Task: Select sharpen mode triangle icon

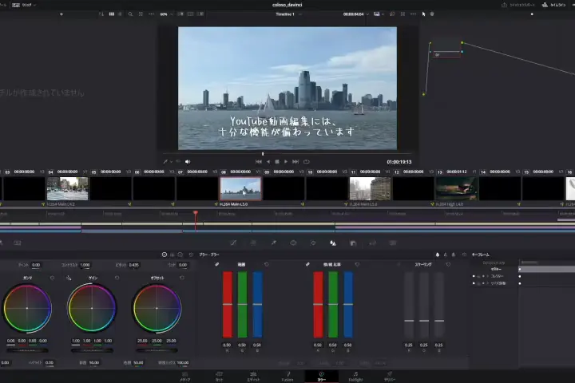Action: (446, 255)
